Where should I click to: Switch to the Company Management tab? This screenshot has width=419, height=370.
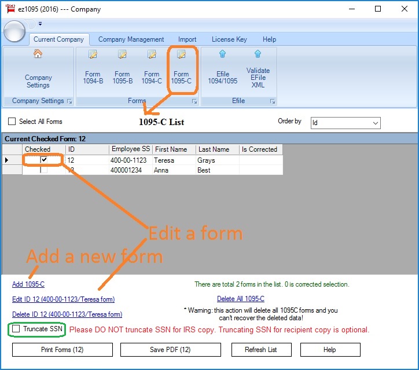(131, 39)
